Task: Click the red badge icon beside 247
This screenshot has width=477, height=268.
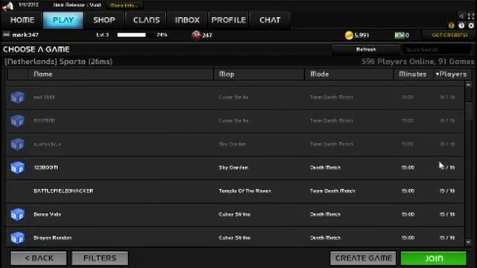Action: (x=196, y=35)
